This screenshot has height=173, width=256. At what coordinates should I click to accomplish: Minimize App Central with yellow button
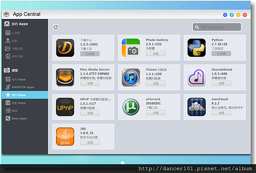(x=238, y=15)
